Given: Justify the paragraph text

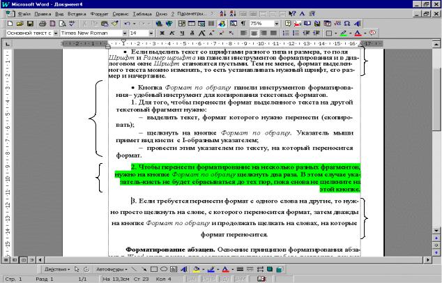Looking at the screenshot, I should [x=273, y=33].
